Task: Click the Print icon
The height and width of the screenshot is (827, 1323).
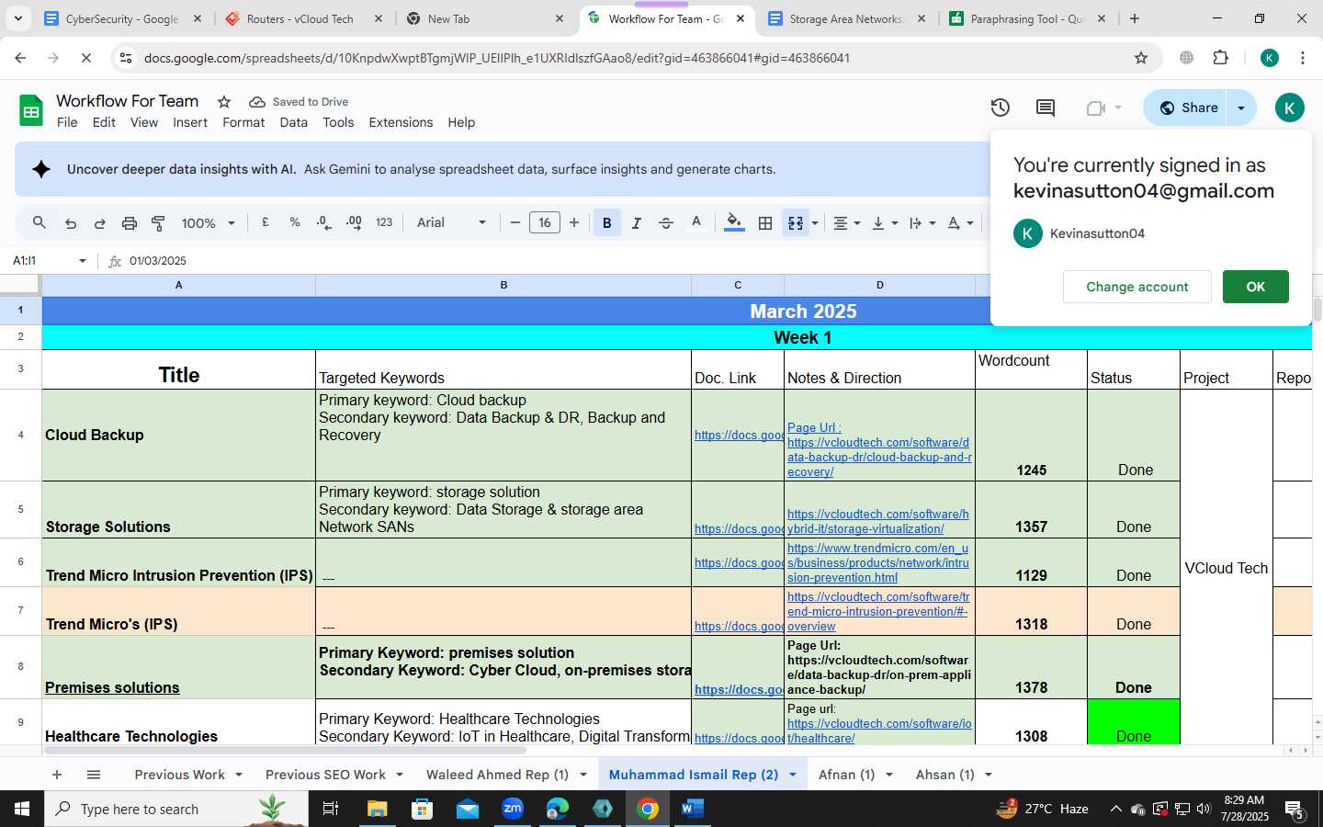Action: click(129, 222)
